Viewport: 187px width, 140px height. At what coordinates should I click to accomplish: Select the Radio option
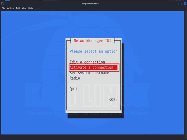coord(75,78)
